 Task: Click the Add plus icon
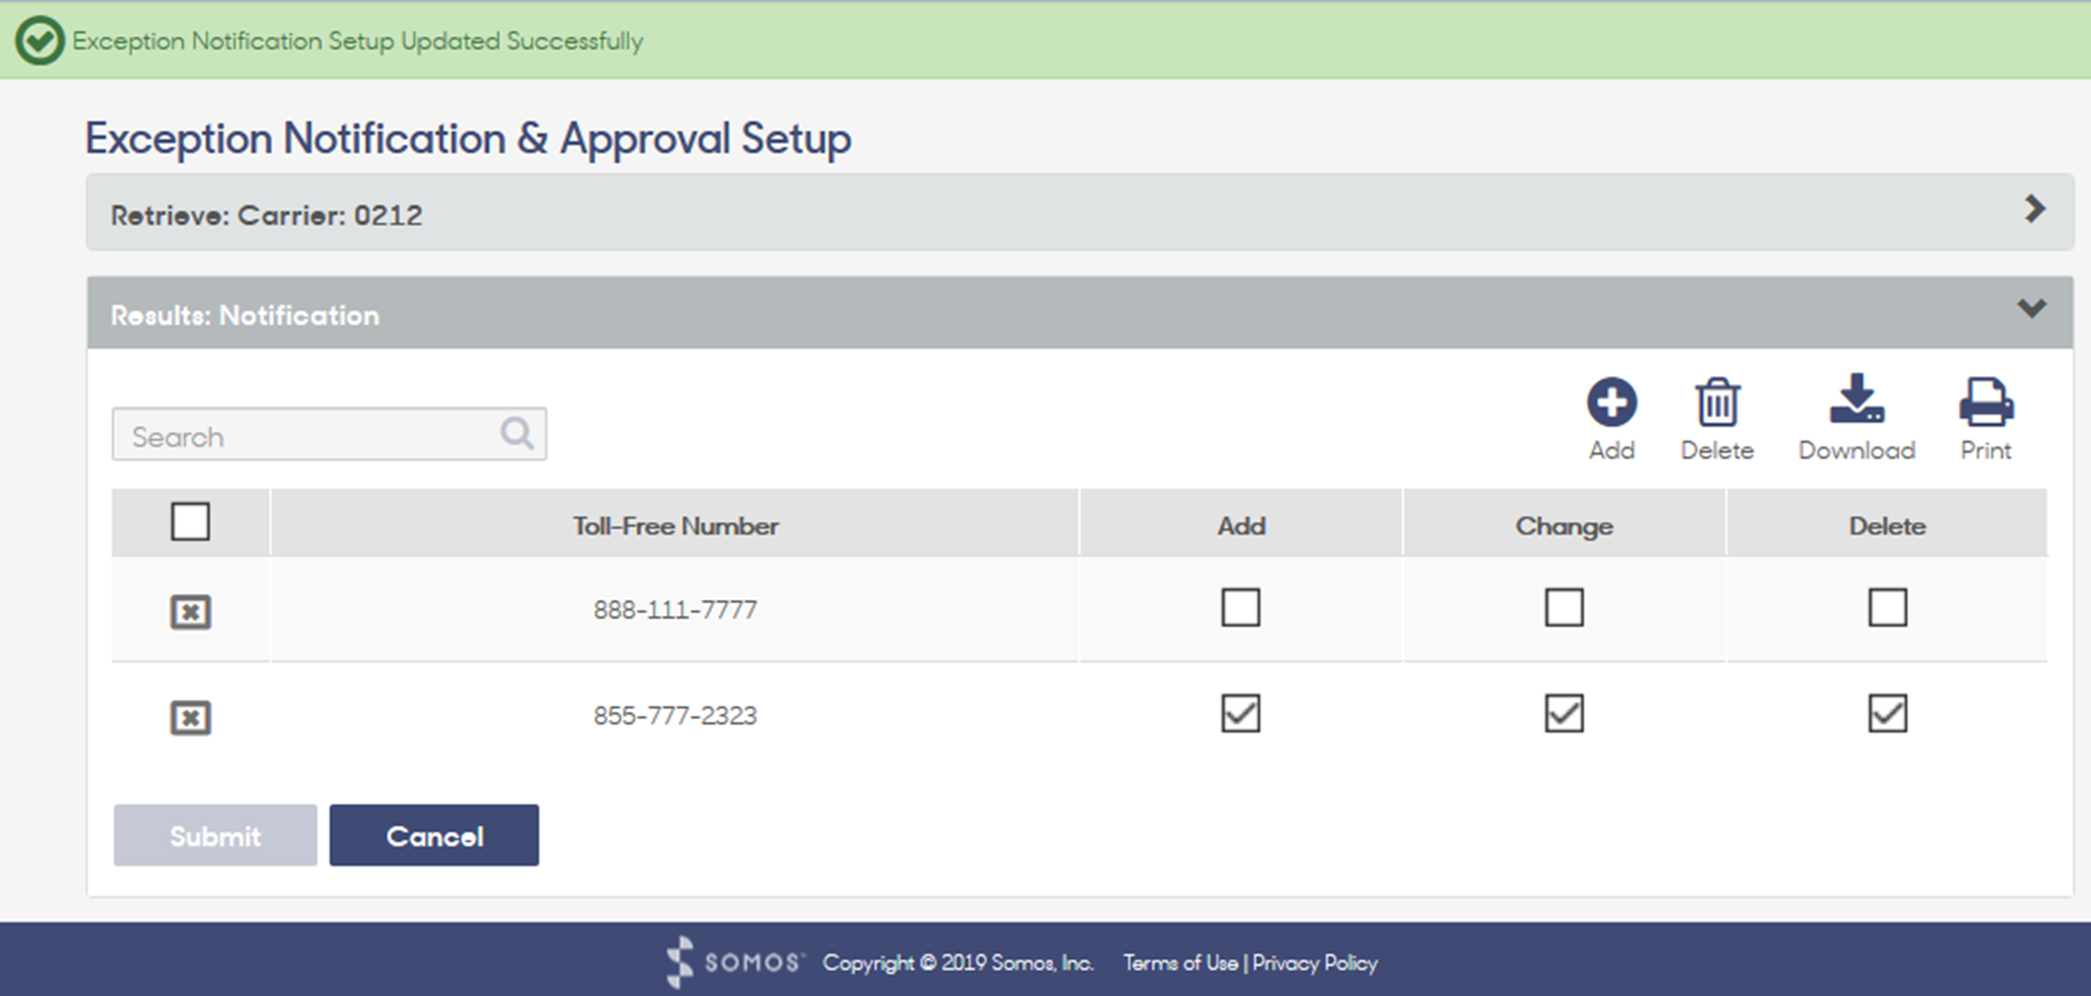coord(1611,402)
